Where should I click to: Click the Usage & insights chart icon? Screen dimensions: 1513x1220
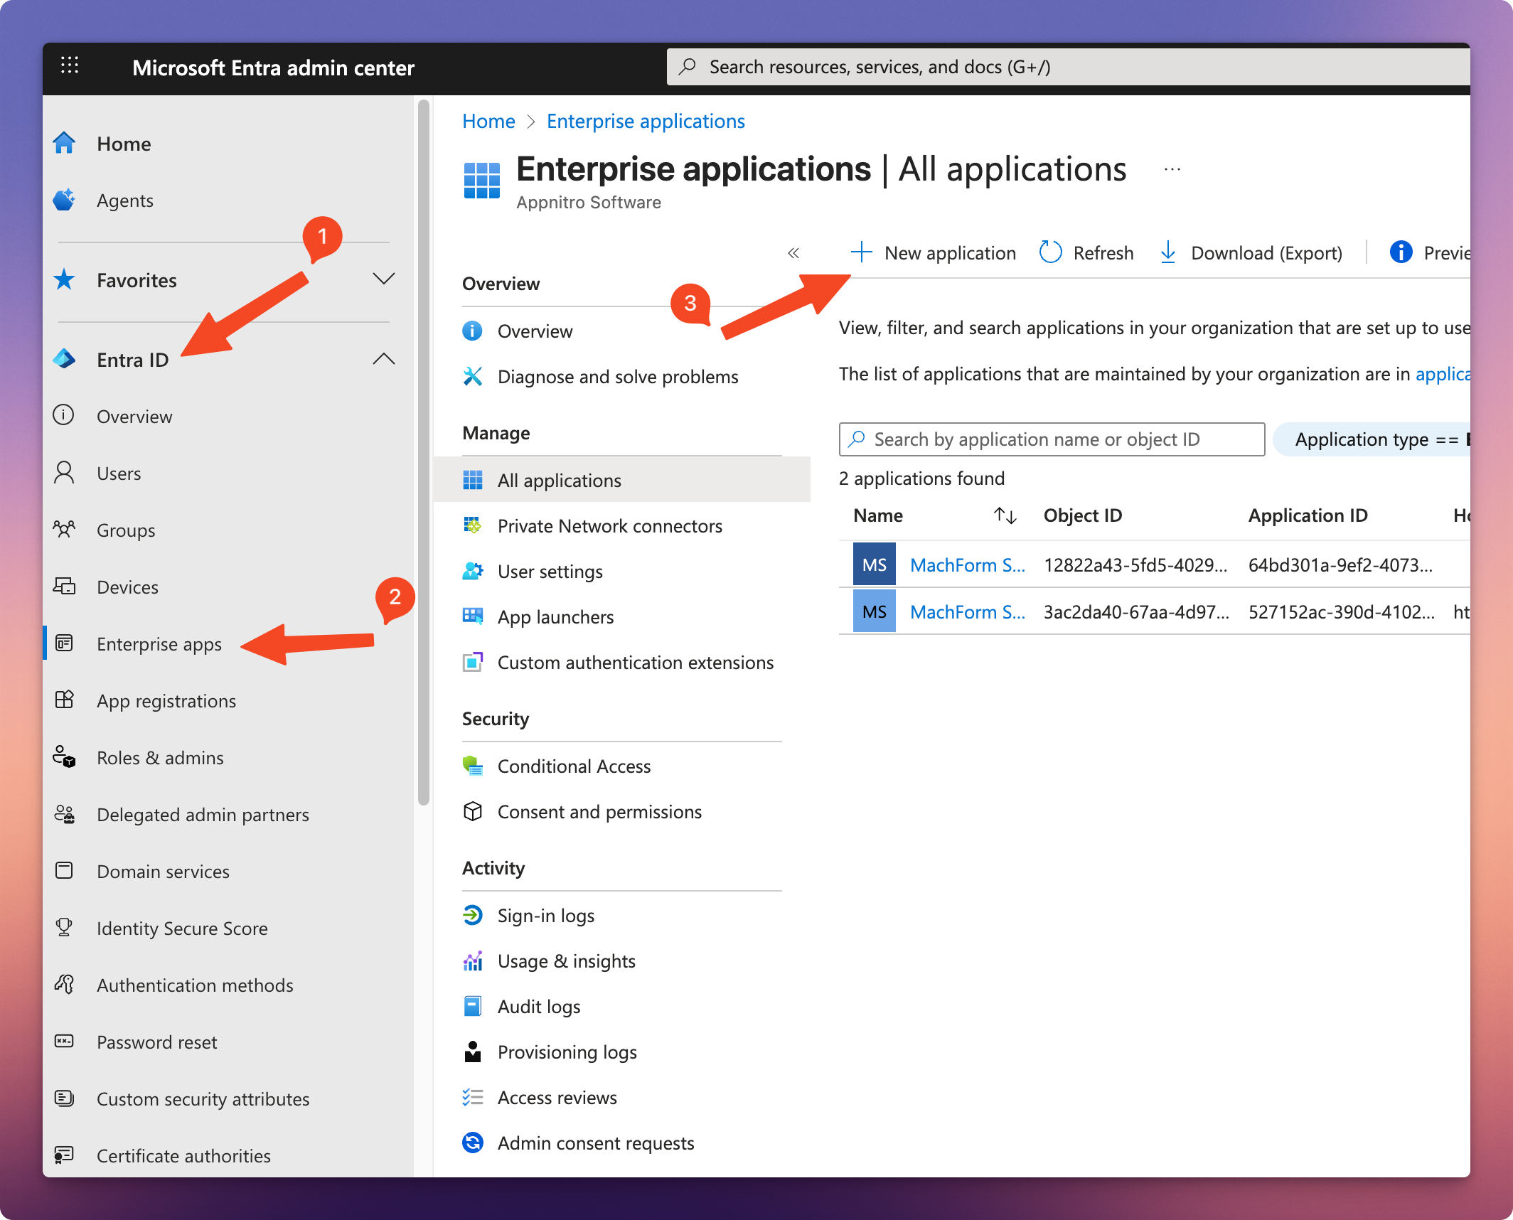point(473,961)
